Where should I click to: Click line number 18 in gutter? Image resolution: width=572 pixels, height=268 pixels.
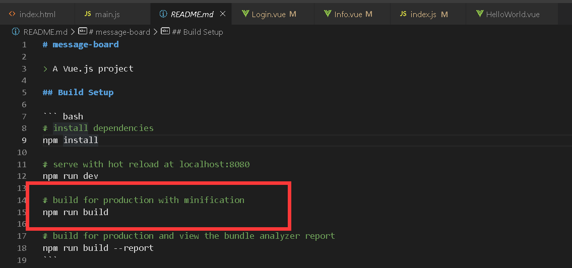pyautogui.click(x=22, y=248)
